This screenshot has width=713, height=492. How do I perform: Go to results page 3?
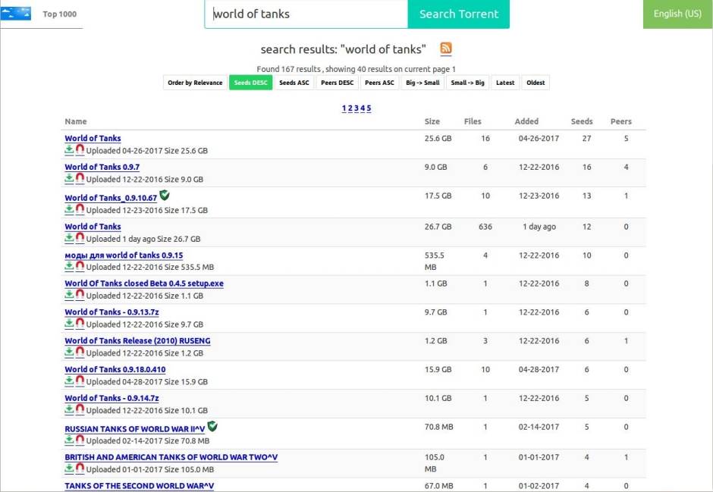[356, 108]
